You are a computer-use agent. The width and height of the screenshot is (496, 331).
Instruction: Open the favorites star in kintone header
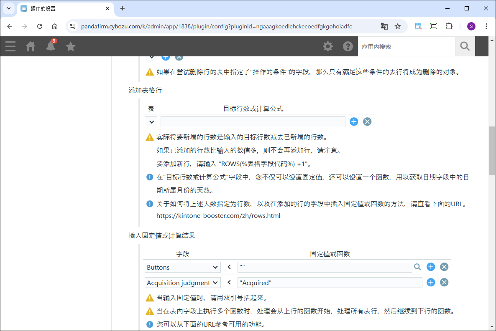point(71,46)
